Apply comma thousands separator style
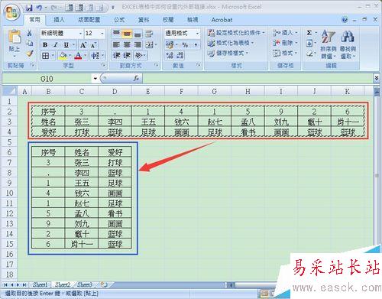The image size is (382, 299). click(x=196, y=45)
